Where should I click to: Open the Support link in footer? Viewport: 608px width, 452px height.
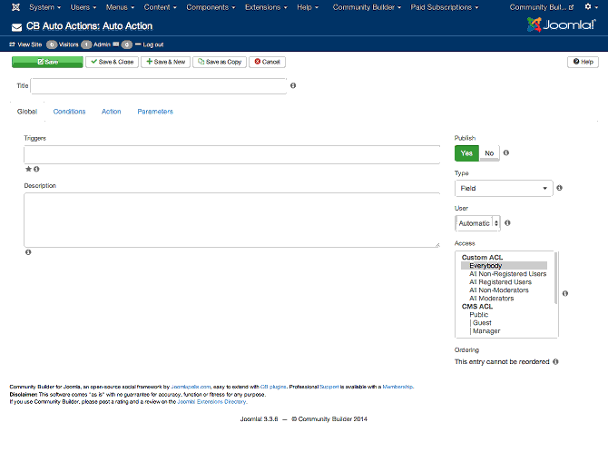(329, 387)
